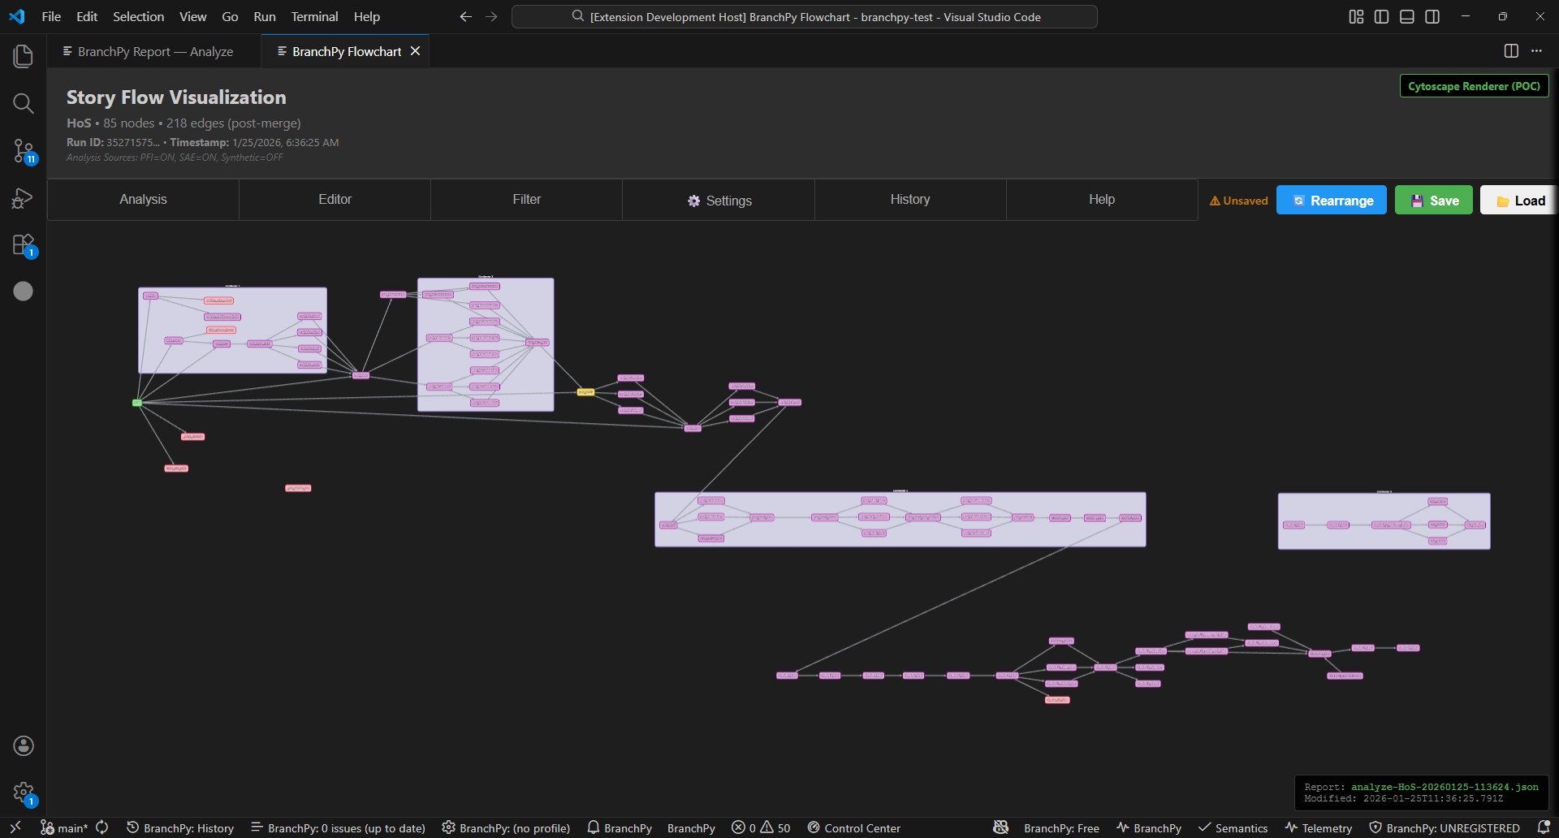Viewport: 1559px width, 838px height.
Task: Open the Terminal menu
Action: click(313, 16)
